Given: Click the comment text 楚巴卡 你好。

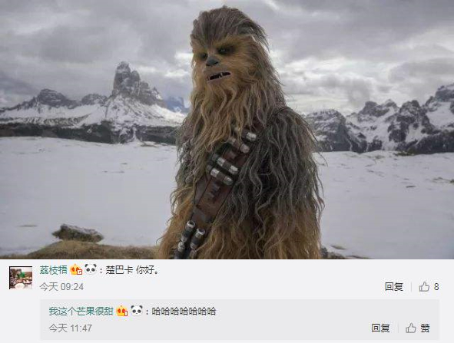Looking at the screenshot, I should 132,270.
